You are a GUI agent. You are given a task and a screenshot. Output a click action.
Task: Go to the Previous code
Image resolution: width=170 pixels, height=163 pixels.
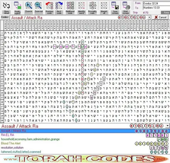(x=49, y=8)
